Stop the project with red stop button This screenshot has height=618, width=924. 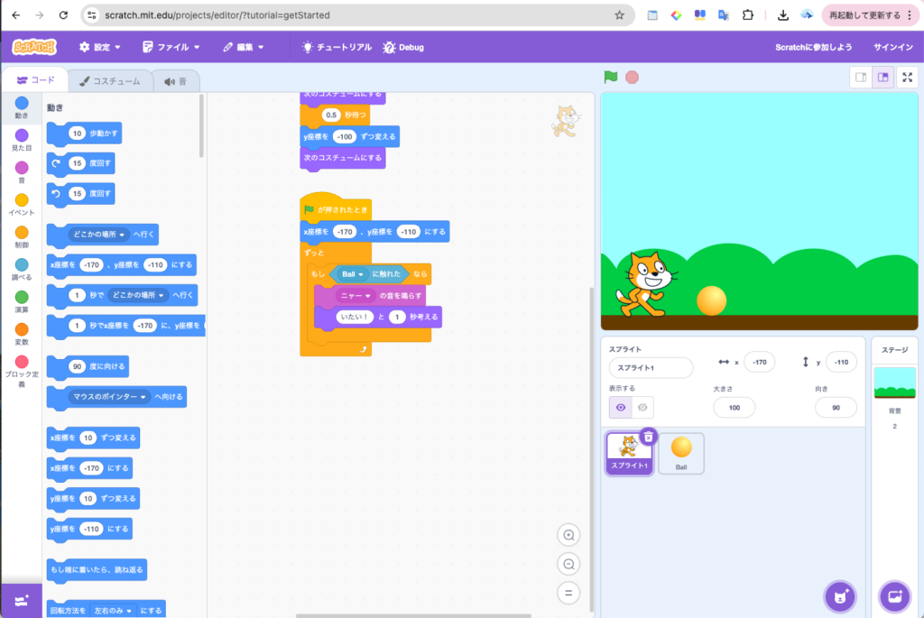click(x=632, y=78)
